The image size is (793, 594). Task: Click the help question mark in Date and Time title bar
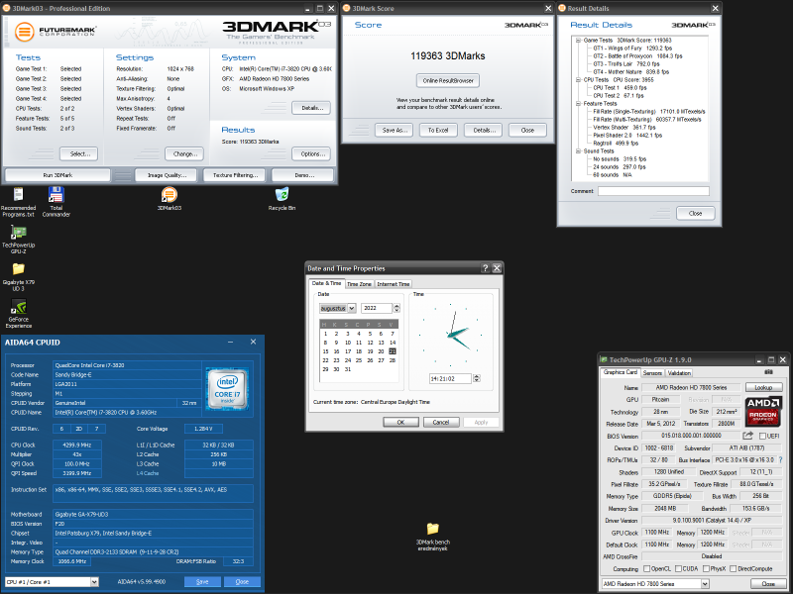click(x=485, y=268)
